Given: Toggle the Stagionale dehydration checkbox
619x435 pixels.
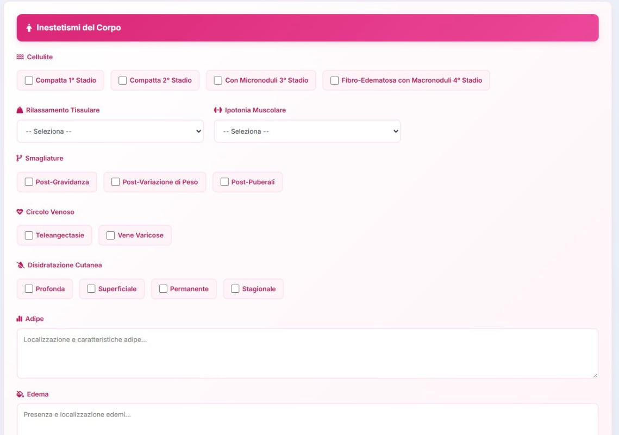Looking at the screenshot, I should [x=235, y=289].
